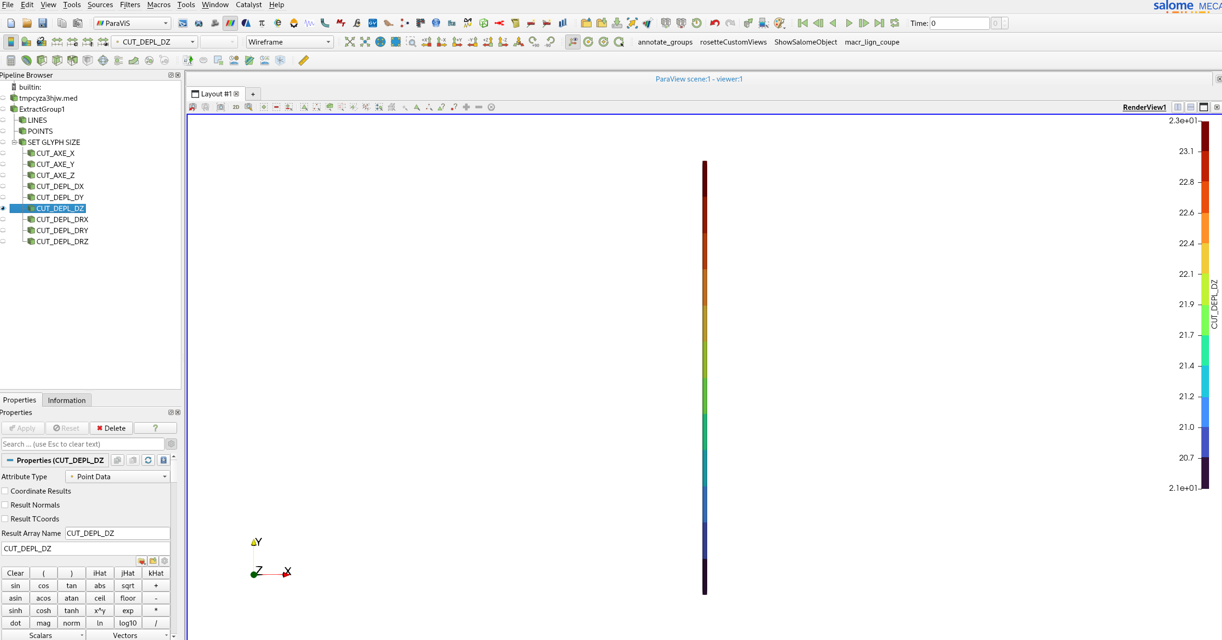Screen dimensions: 1222x640
Task: Click Reset Camera crossed-arrows icon
Action: [x=350, y=42]
